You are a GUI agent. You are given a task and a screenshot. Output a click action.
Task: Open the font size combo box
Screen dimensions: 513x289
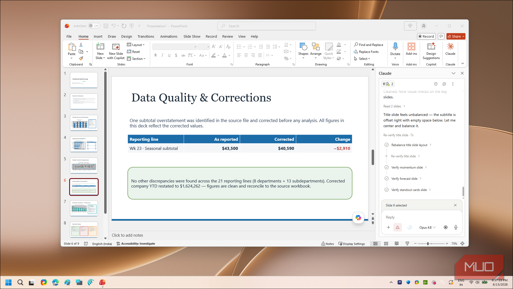pos(204,47)
